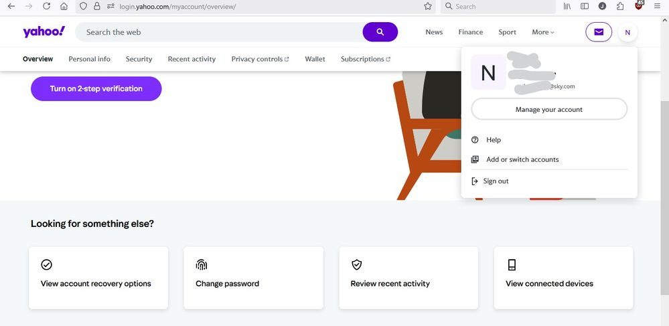This screenshot has width=669, height=326.
Task: Click the browser home icon
Action: pyautogui.click(x=64, y=6)
